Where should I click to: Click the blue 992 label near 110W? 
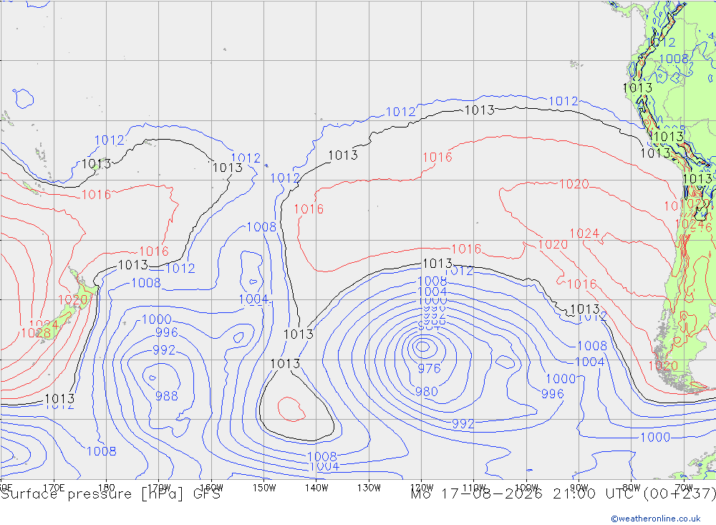tap(463, 423)
